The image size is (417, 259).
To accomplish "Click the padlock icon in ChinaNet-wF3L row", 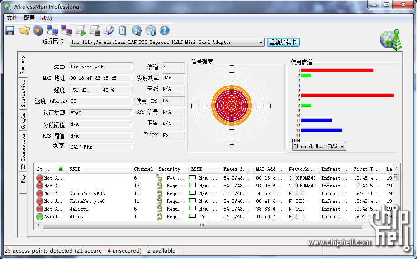I will point(160,193).
